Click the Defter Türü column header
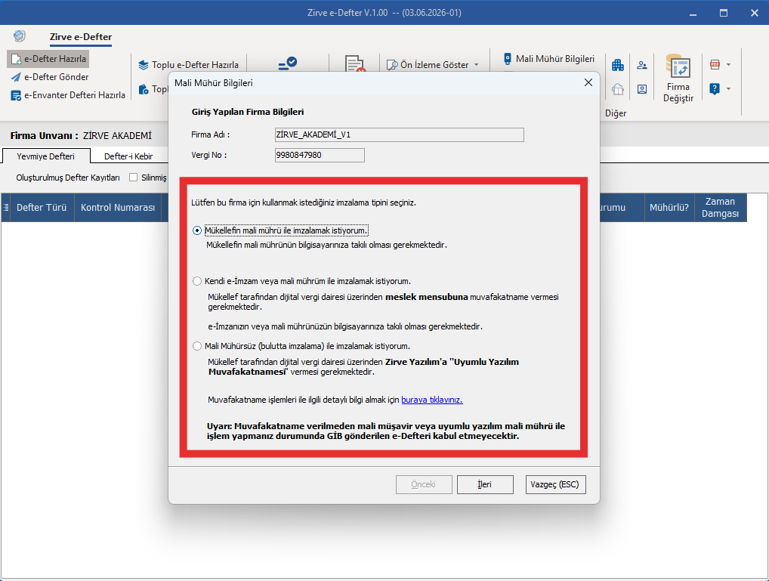Screen dimensions: 769x581 [x=42, y=208]
